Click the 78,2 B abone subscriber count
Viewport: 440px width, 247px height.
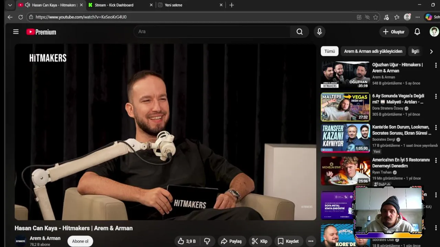[x=40, y=245]
